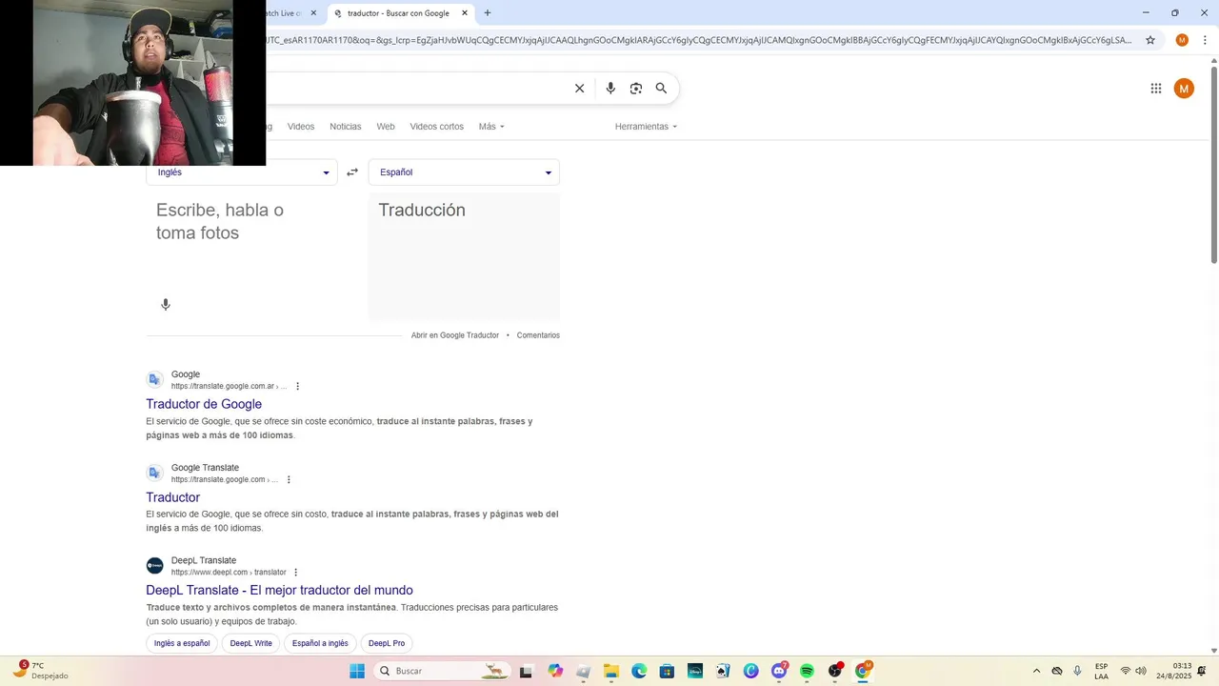The width and height of the screenshot is (1219, 686).
Task: Open DeepL Translate result link
Action: 279,590
